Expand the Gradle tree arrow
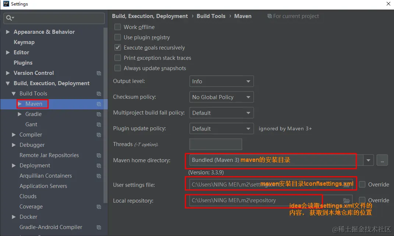The height and width of the screenshot is (236, 394). 20,114
